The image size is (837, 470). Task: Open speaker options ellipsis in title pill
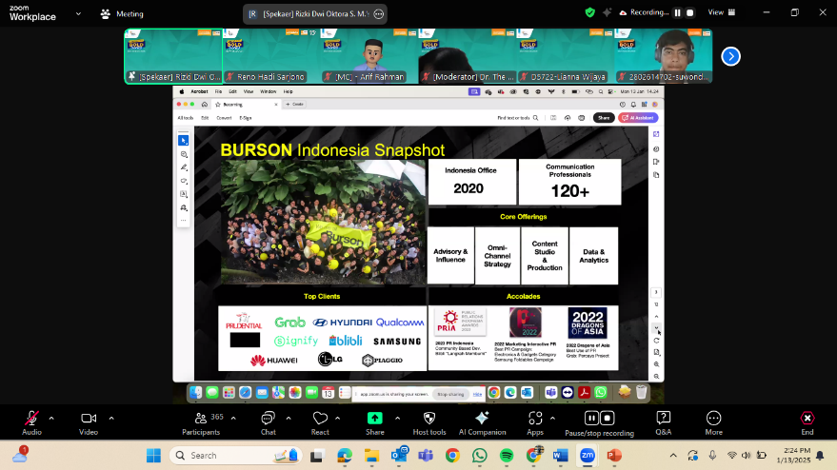tap(379, 14)
